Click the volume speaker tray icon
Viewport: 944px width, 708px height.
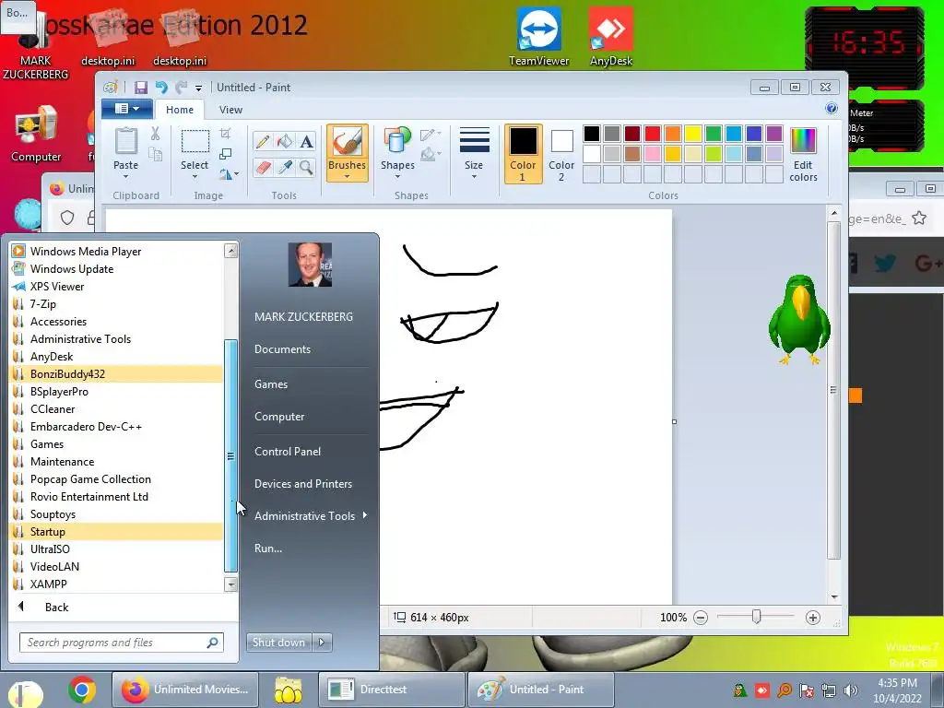[x=851, y=690]
